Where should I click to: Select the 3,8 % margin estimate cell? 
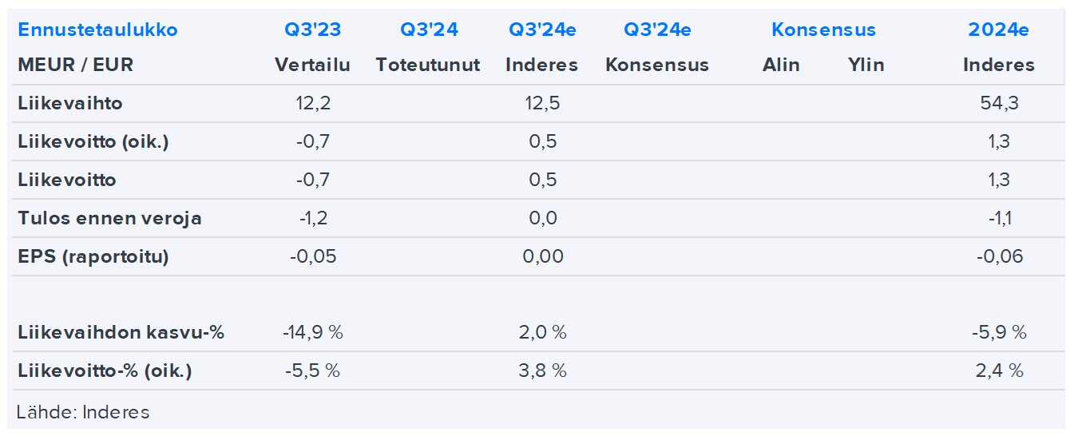(542, 371)
